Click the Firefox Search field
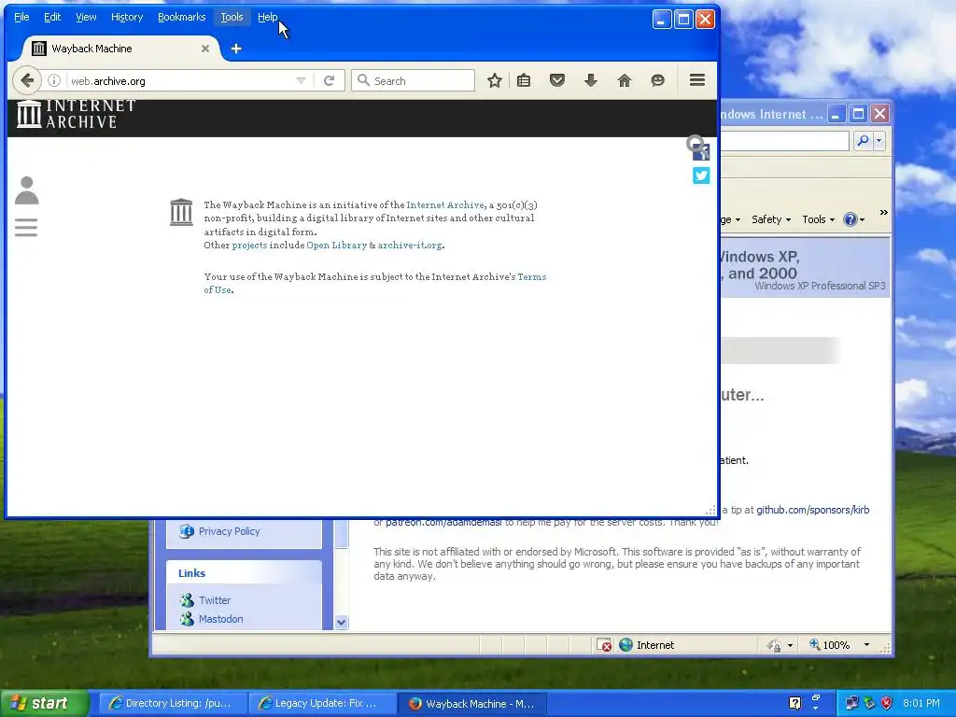The image size is (956, 717). point(414,80)
